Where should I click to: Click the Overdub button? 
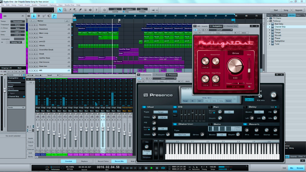68,161
